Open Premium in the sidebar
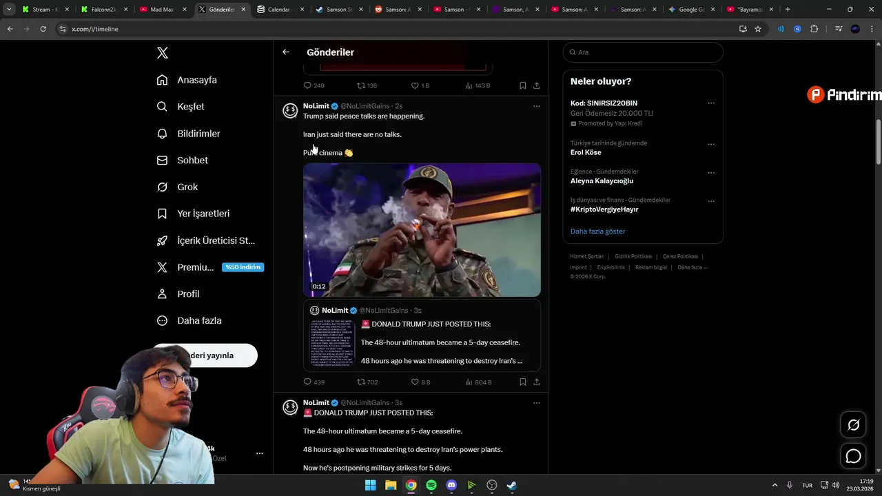The width and height of the screenshot is (882, 496). tap(185, 267)
